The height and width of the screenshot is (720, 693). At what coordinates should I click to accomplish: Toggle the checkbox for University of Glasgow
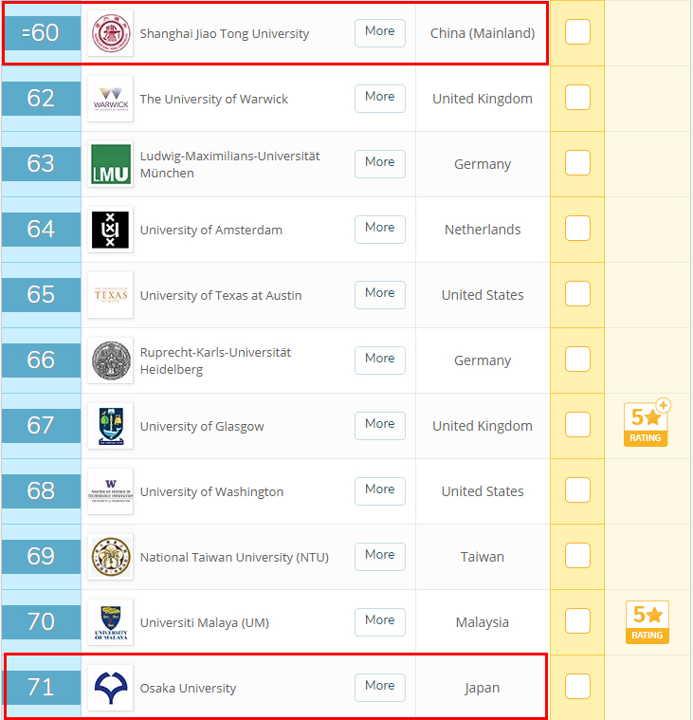(577, 425)
